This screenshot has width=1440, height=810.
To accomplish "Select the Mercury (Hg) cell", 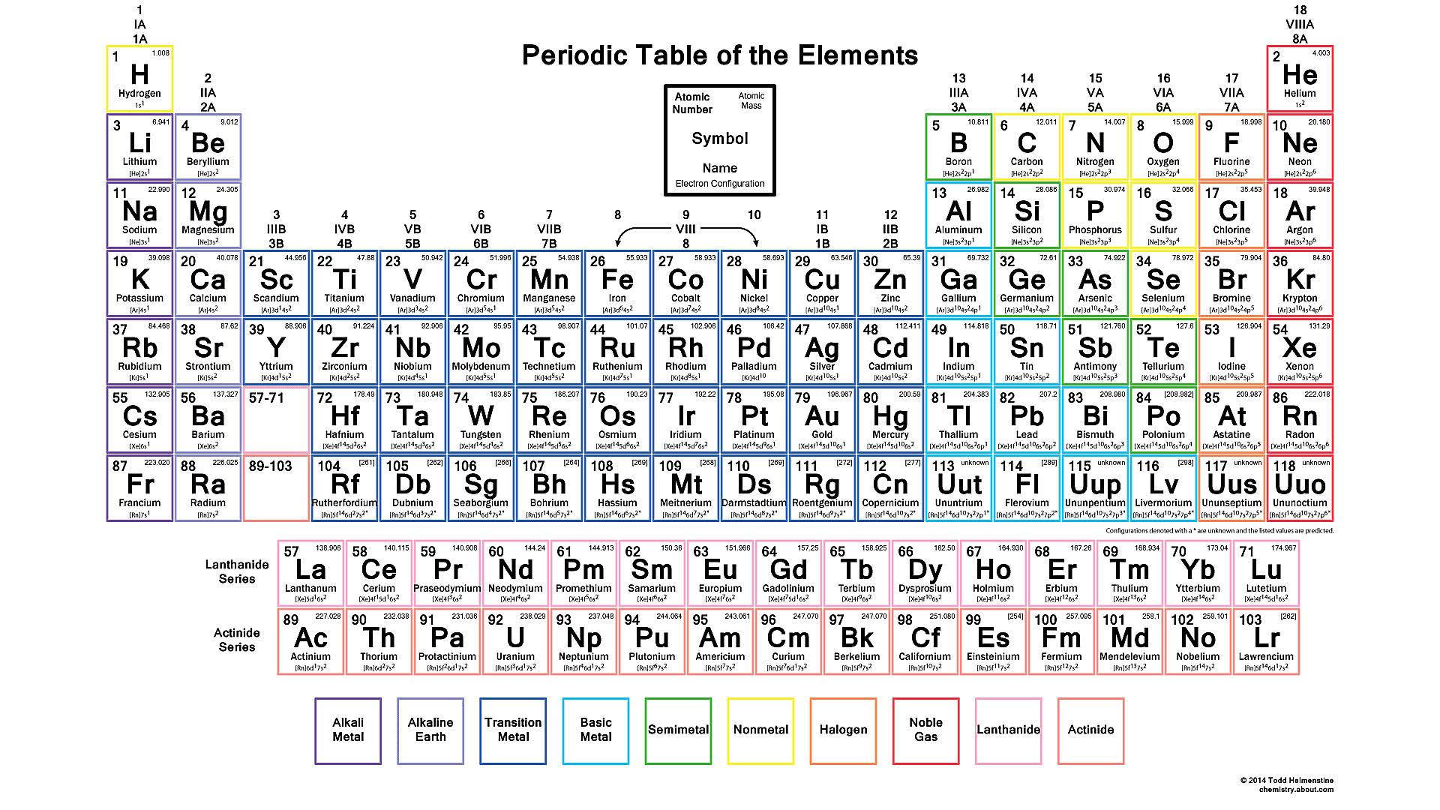I will click(x=890, y=420).
